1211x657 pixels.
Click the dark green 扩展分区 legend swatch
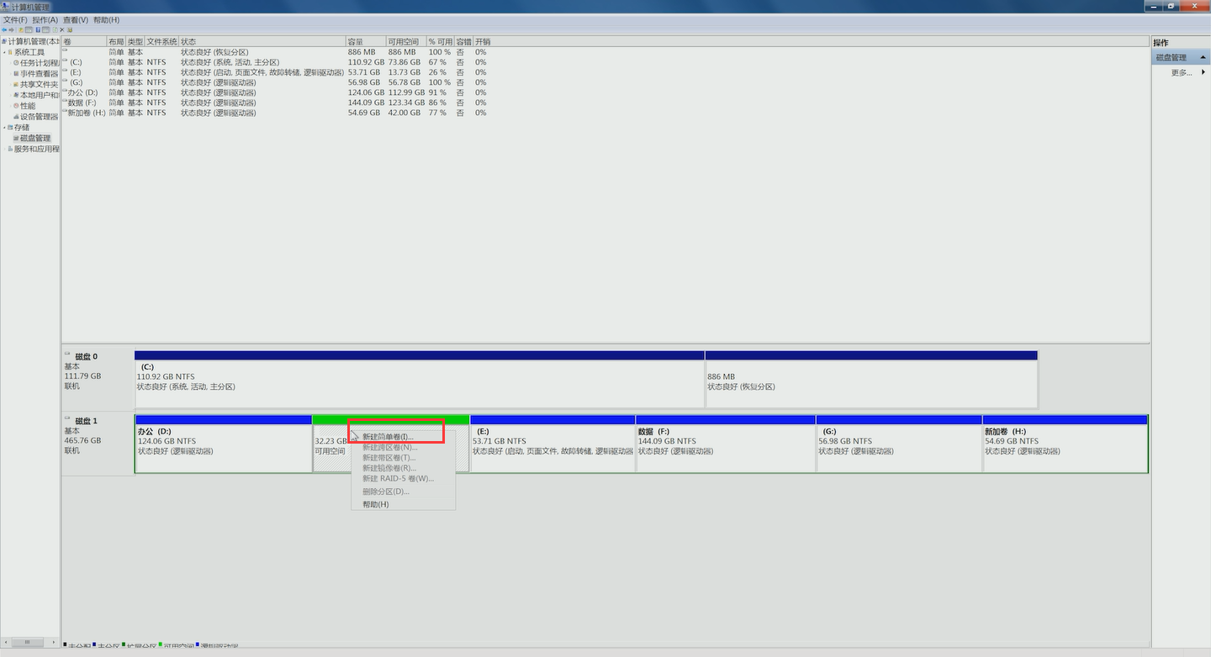[124, 644]
